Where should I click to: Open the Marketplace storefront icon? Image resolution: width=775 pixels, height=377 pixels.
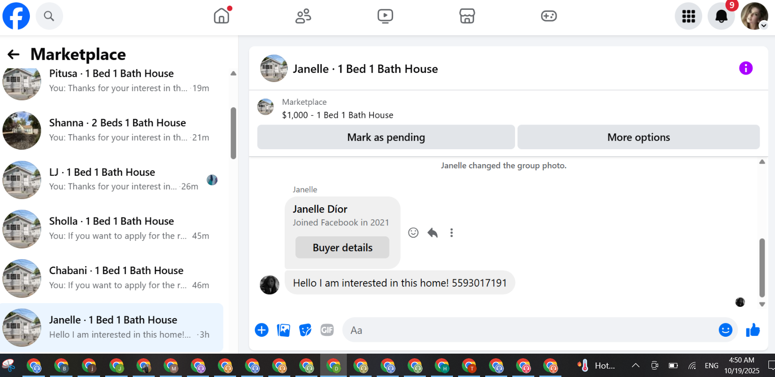point(467,16)
